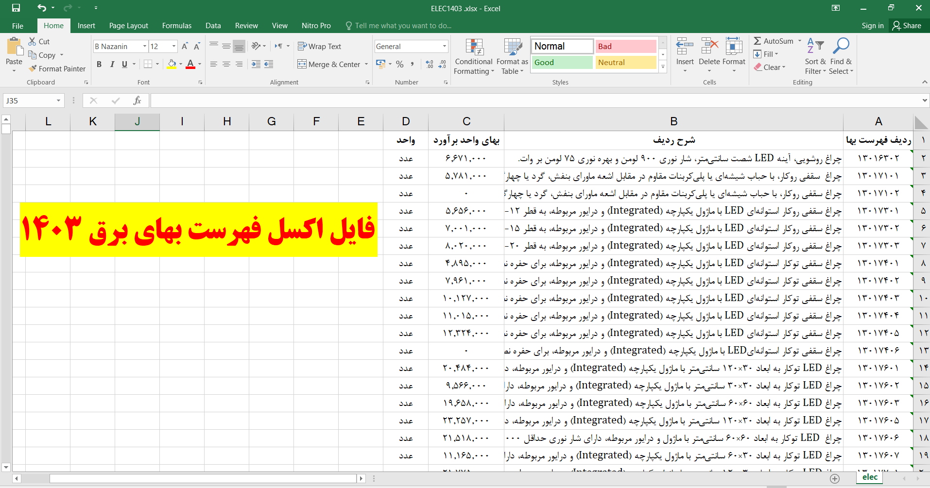Click the Insert Function fx icon
This screenshot has height=488, width=930.
click(x=137, y=101)
